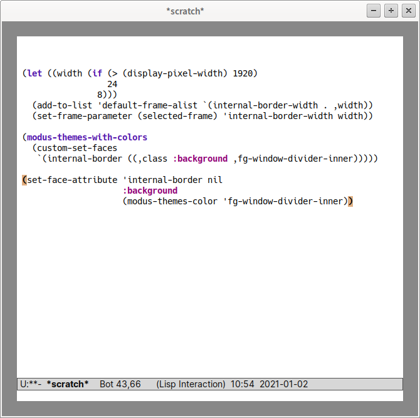Minimize the *scratch* window
This screenshot has width=420, height=418.
pos(374,11)
